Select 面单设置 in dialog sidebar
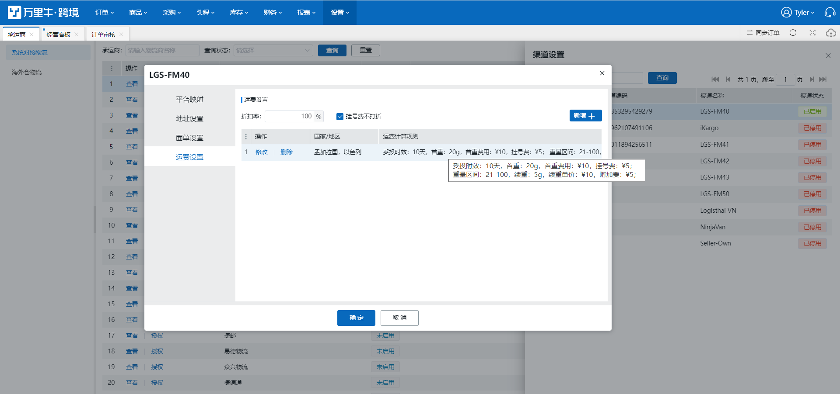 [x=189, y=138]
